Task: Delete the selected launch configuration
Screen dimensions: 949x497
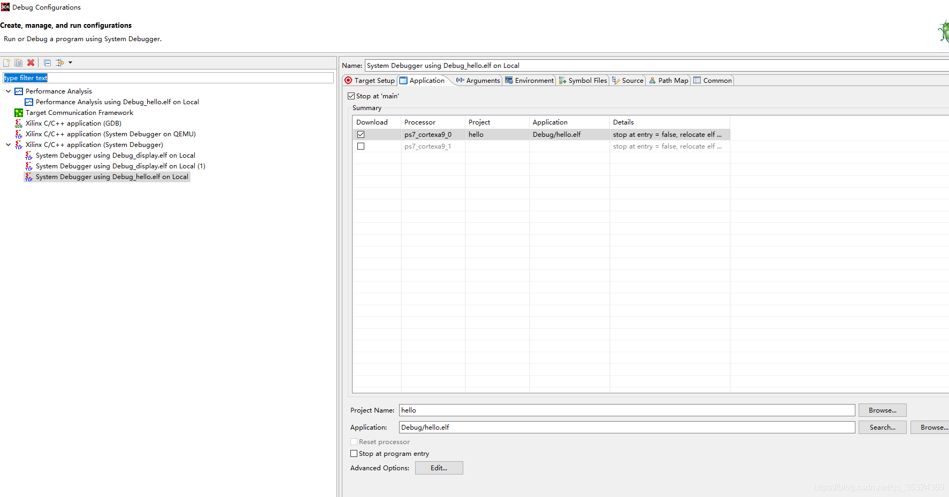Action: pyautogui.click(x=30, y=63)
